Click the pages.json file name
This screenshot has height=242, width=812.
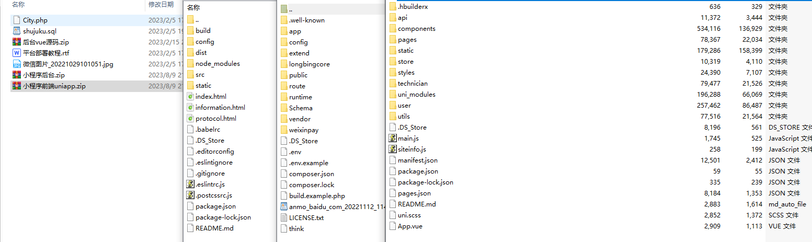414,193
